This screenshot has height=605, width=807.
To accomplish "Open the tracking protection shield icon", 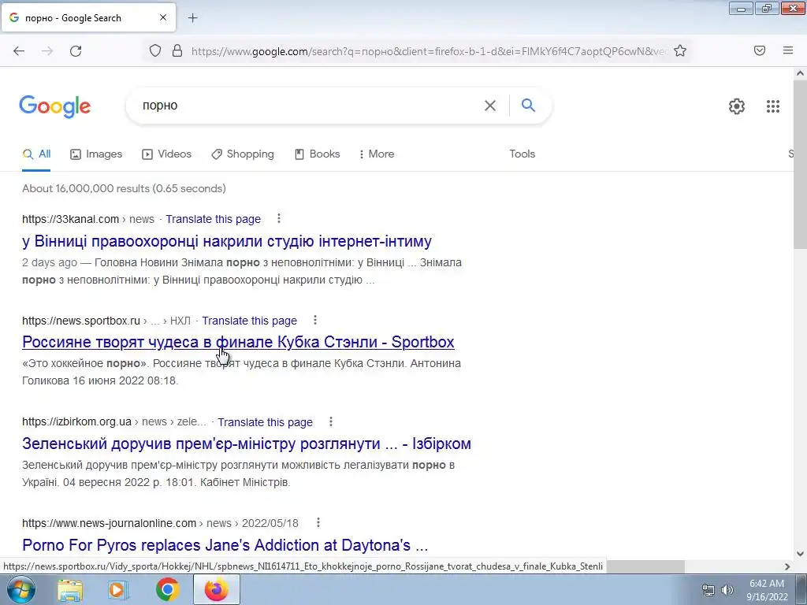I will click(x=155, y=50).
